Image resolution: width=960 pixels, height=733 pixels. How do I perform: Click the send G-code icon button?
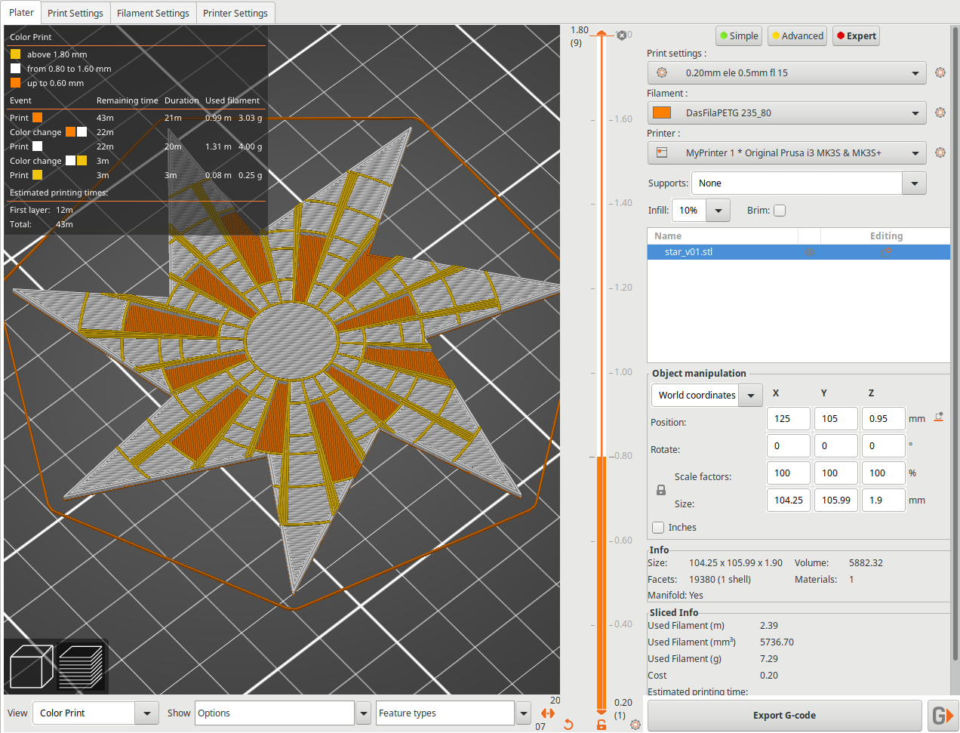tap(943, 716)
